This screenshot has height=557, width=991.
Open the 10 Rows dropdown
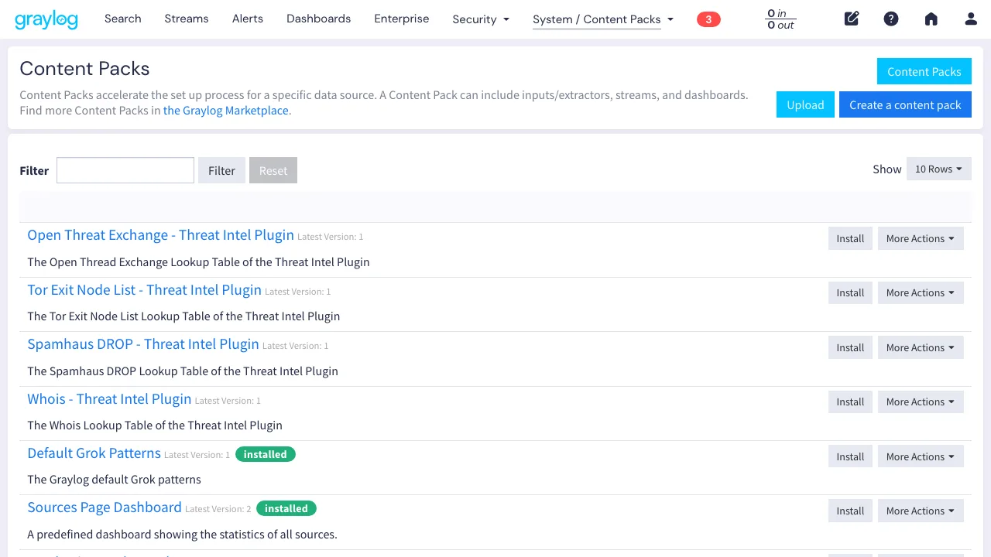coord(938,169)
